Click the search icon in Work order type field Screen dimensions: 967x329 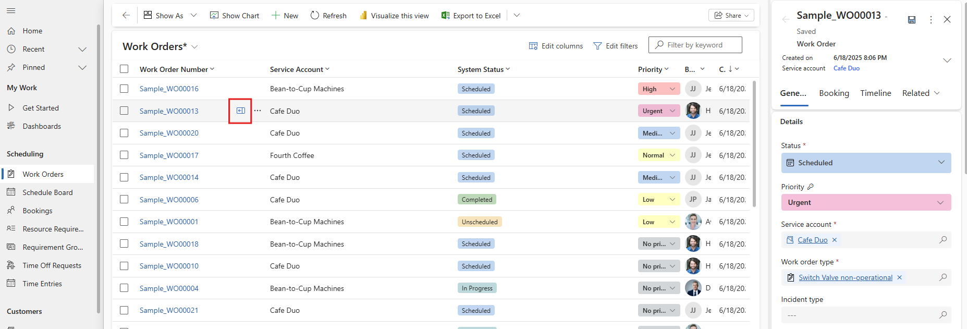coord(943,277)
